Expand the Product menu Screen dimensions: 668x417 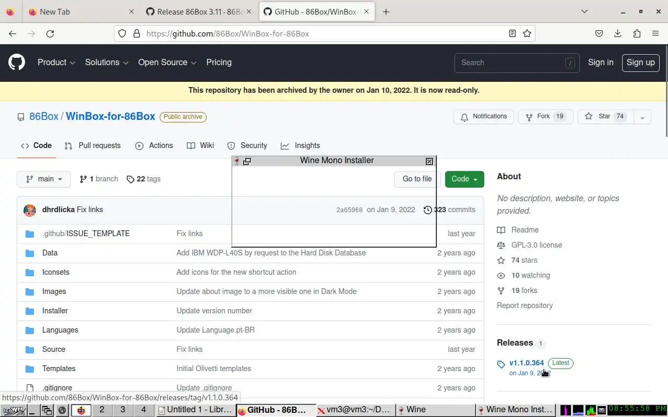click(56, 62)
